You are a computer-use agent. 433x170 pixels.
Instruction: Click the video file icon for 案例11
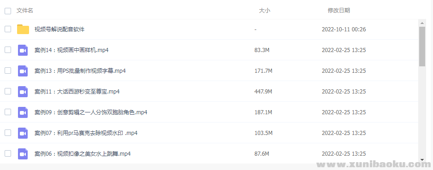(23, 92)
